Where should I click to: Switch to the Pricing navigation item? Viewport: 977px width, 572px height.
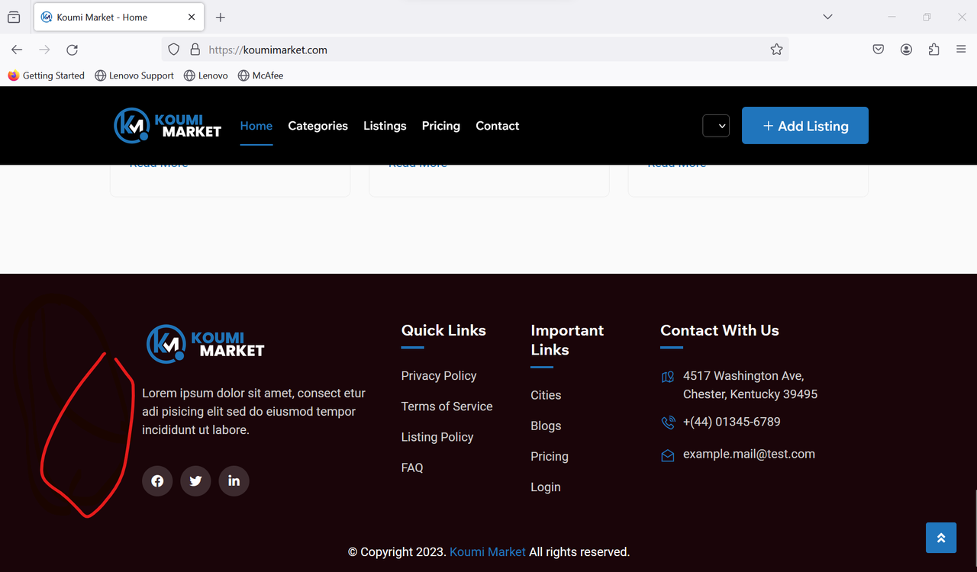point(440,125)
